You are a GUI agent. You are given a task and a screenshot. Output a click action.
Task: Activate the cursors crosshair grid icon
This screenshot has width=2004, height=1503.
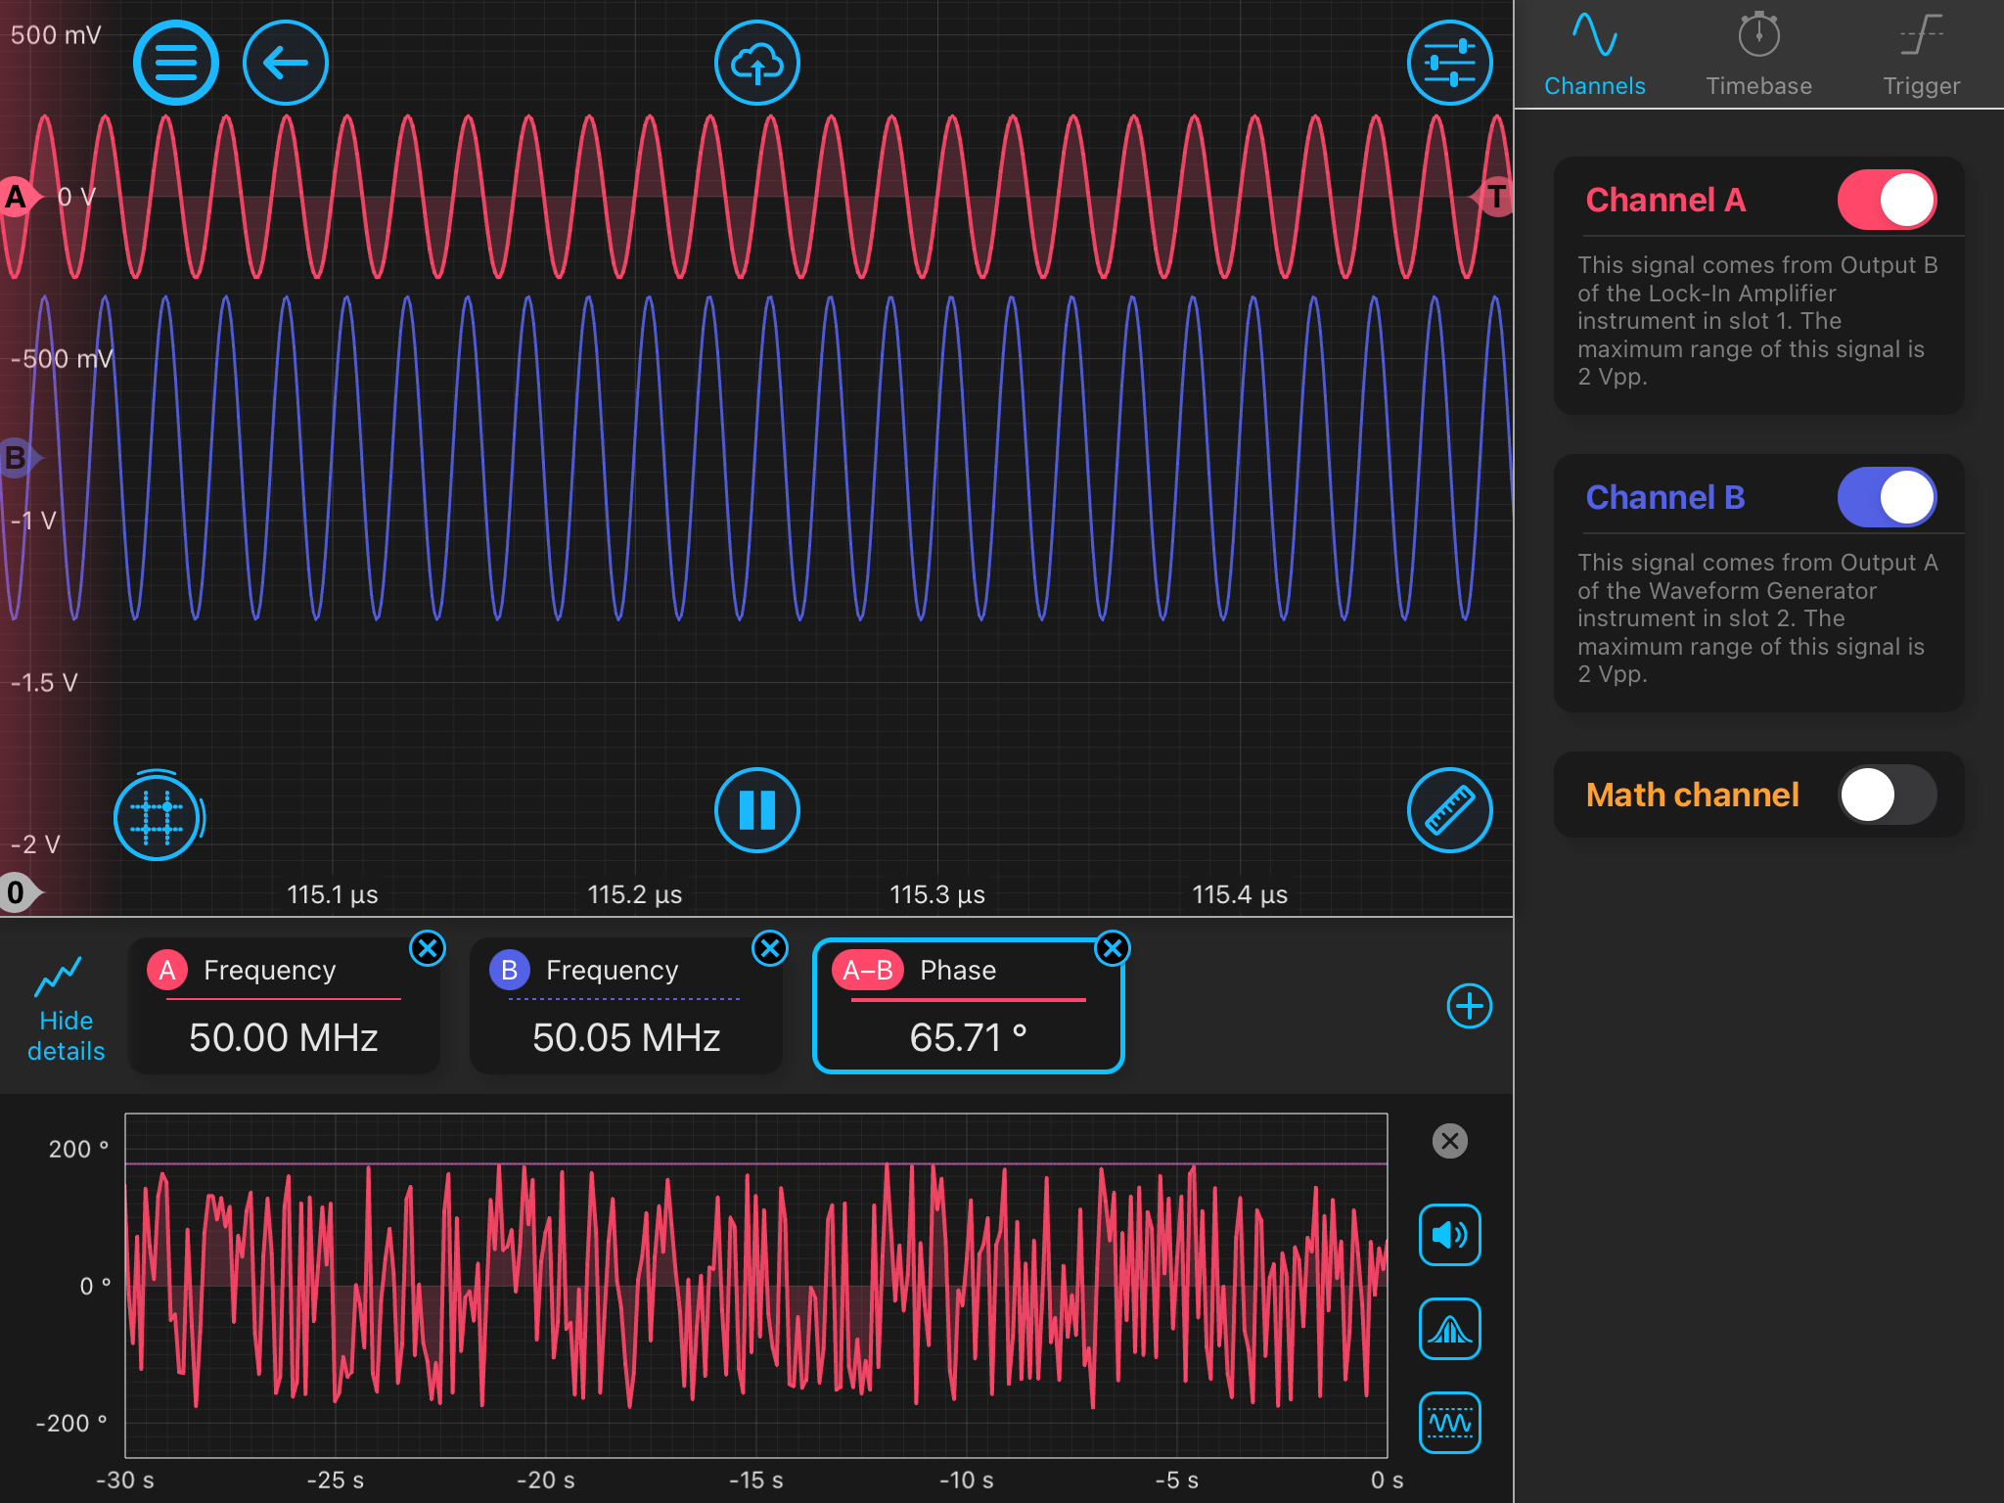click(x=157, y=816)
